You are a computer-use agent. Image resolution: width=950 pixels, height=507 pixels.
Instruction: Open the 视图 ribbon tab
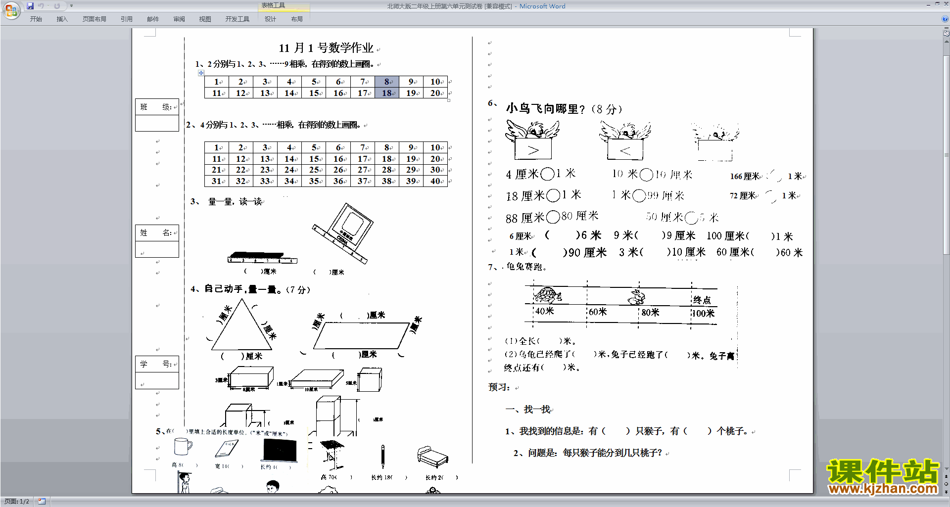205,19
